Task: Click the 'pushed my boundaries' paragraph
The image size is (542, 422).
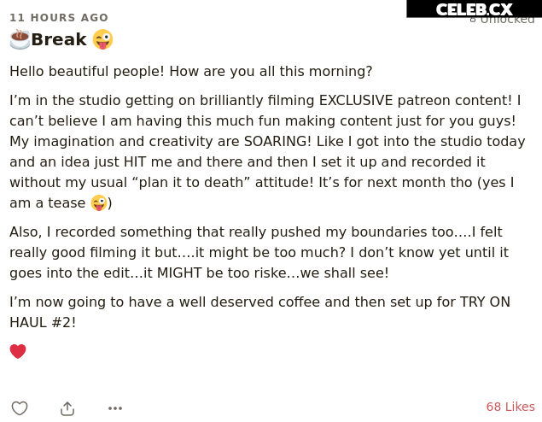Action: coord(259,252)
